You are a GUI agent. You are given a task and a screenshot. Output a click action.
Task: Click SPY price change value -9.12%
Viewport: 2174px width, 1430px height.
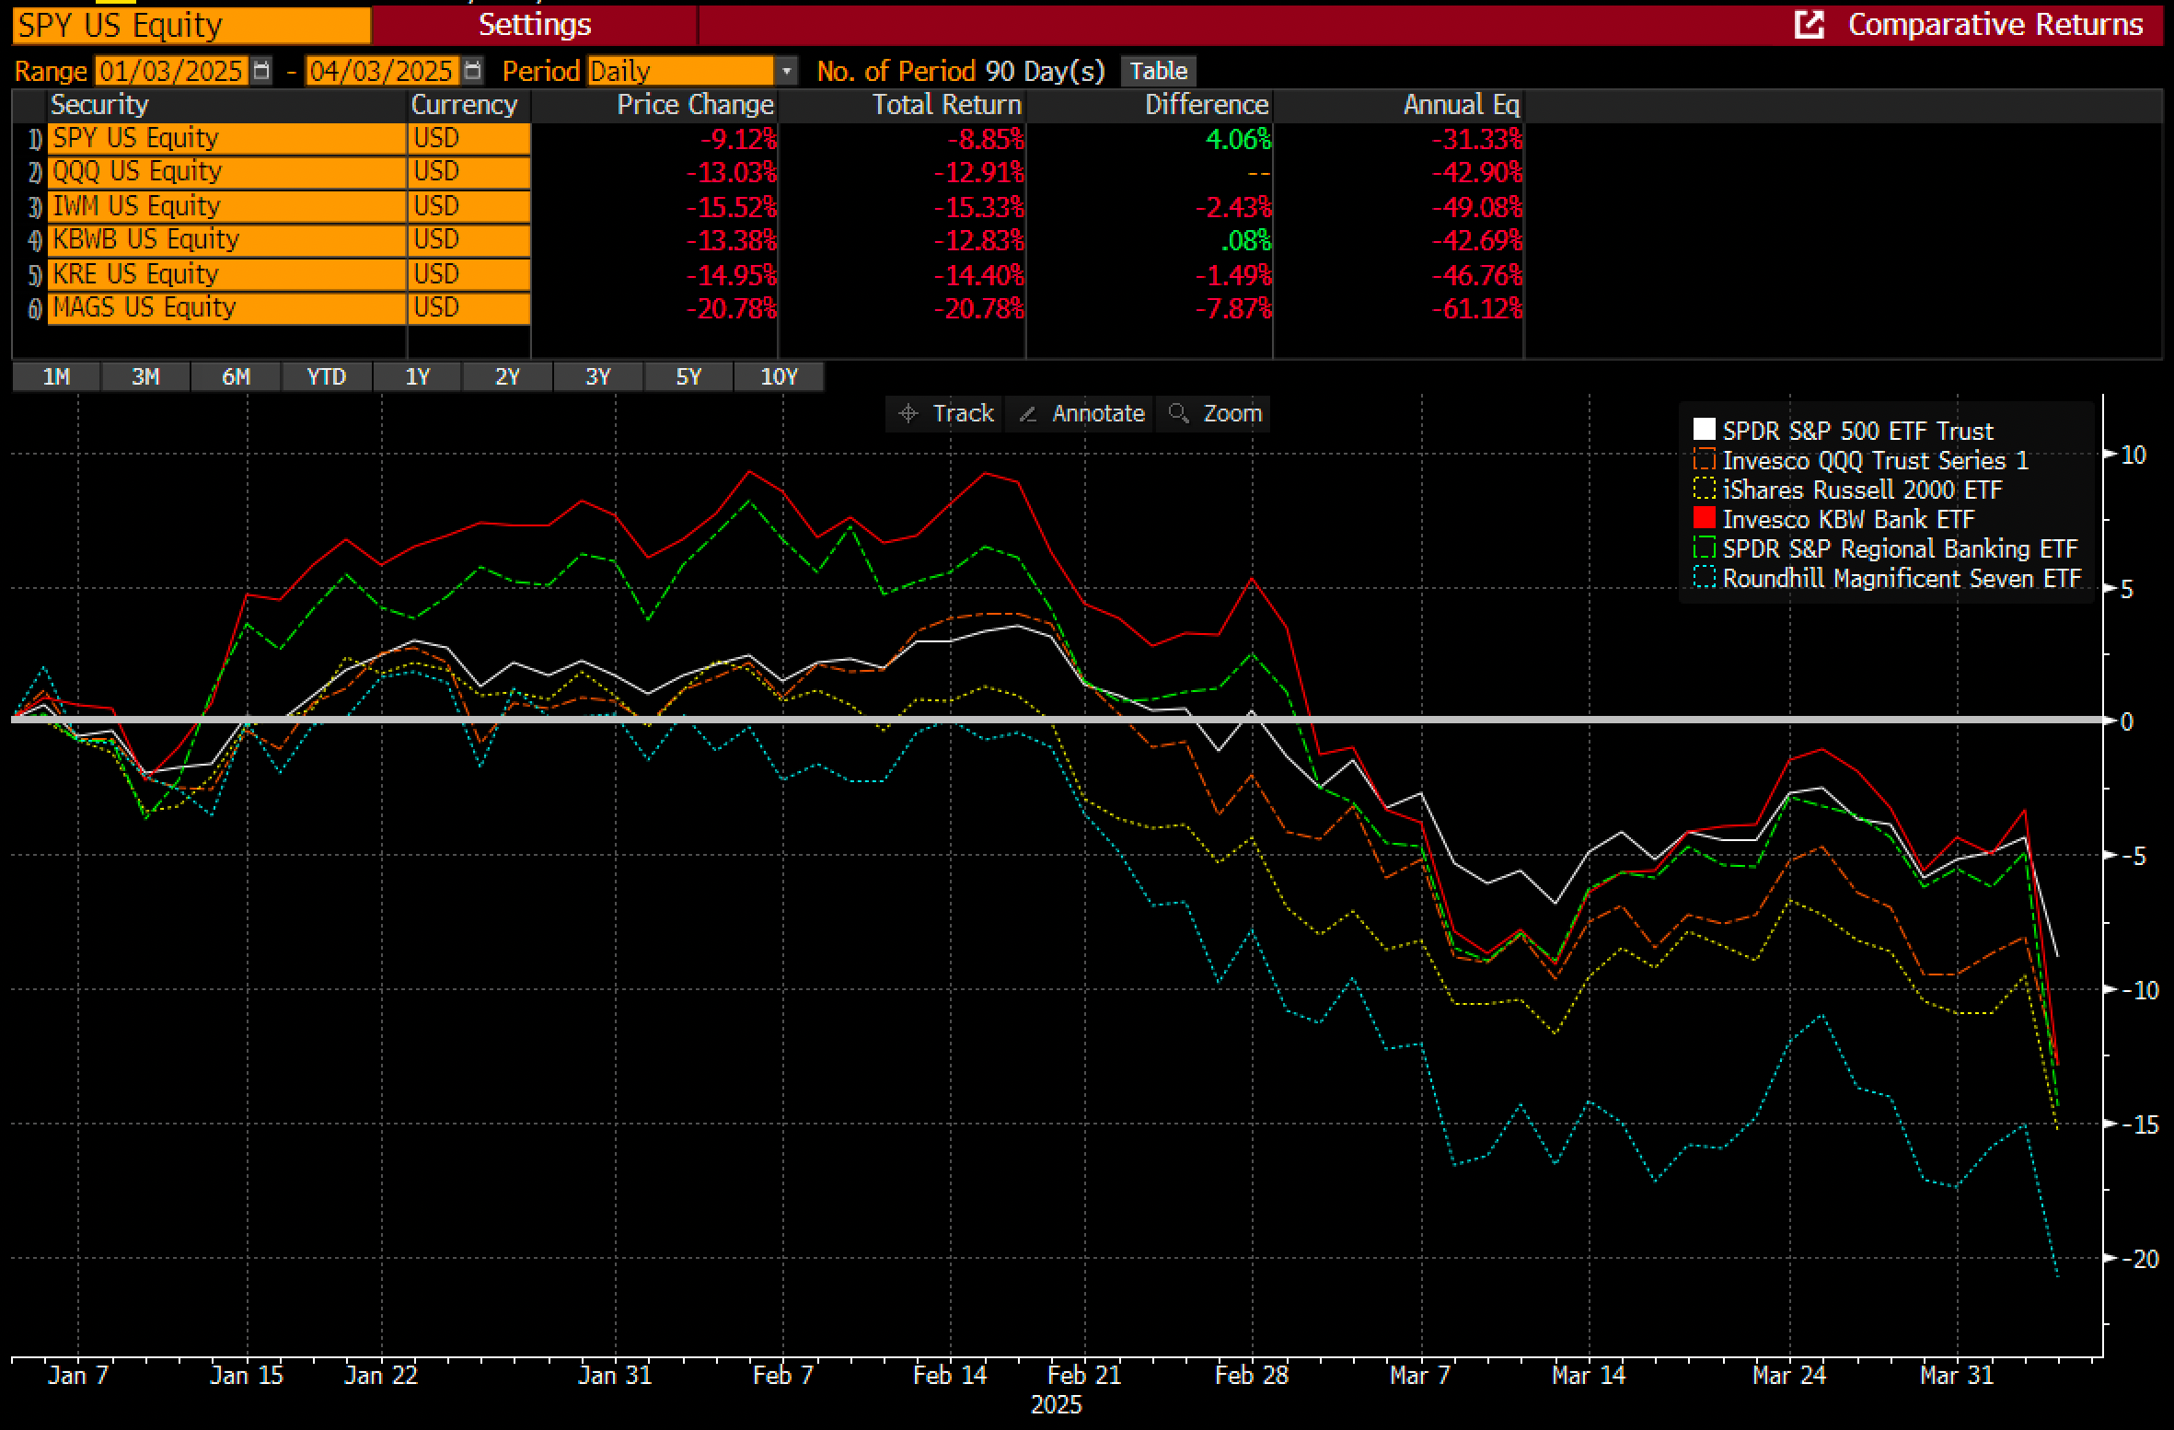click(739, 139)
